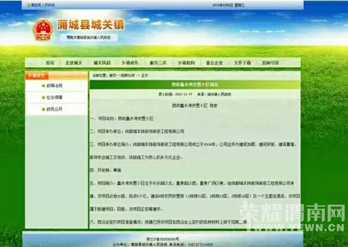Click the line 四、开发商

click(x=105, y=170)
